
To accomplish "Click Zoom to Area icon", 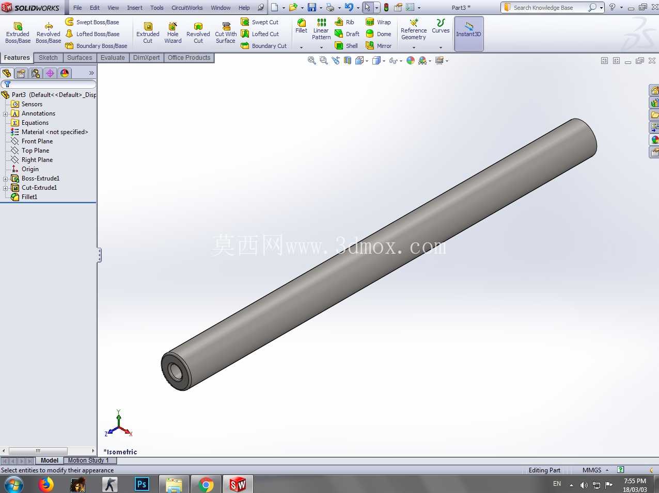I will point(324,60).
